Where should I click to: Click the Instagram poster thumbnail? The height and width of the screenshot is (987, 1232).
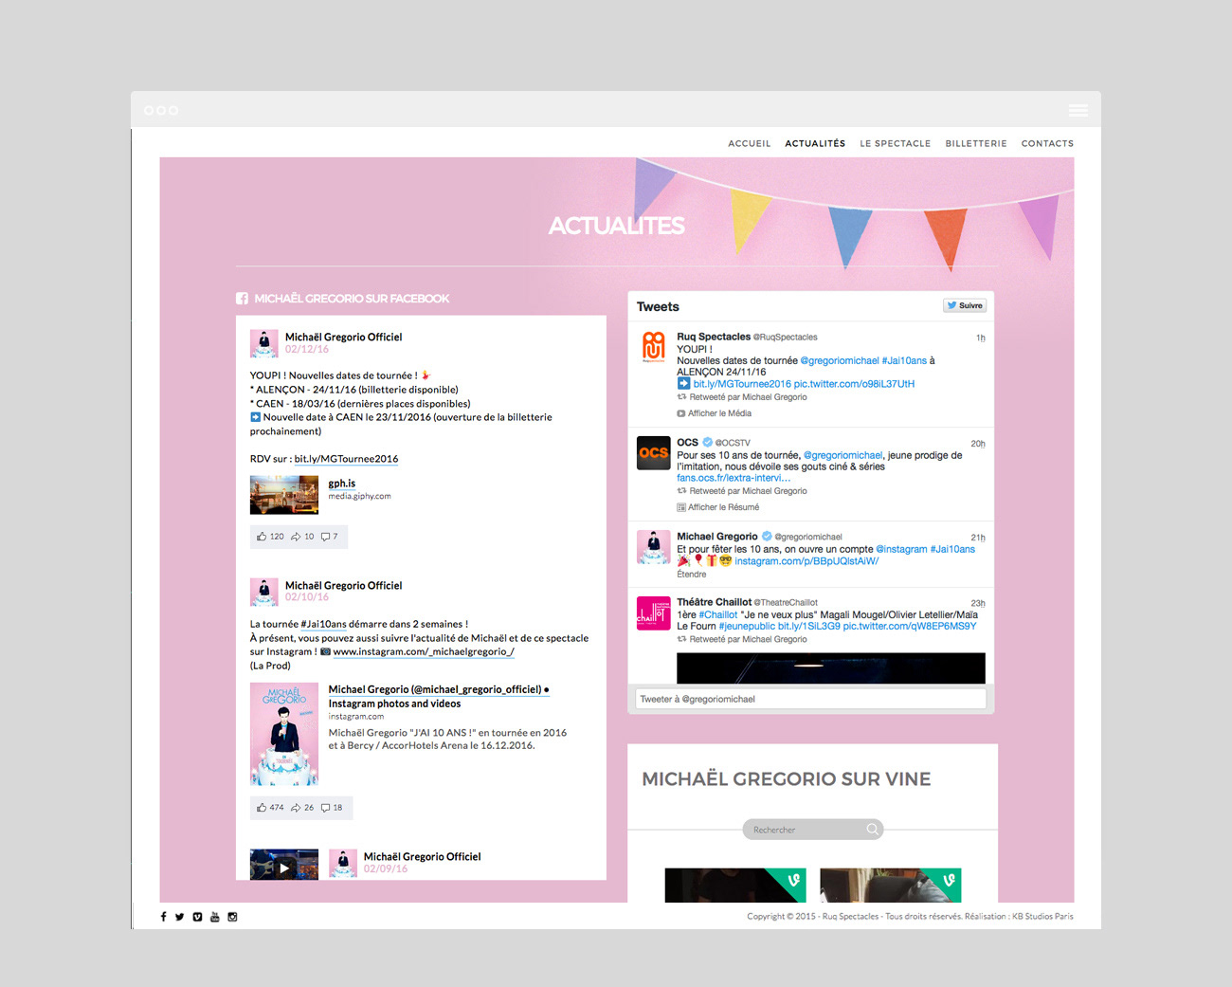pos(284,734)
